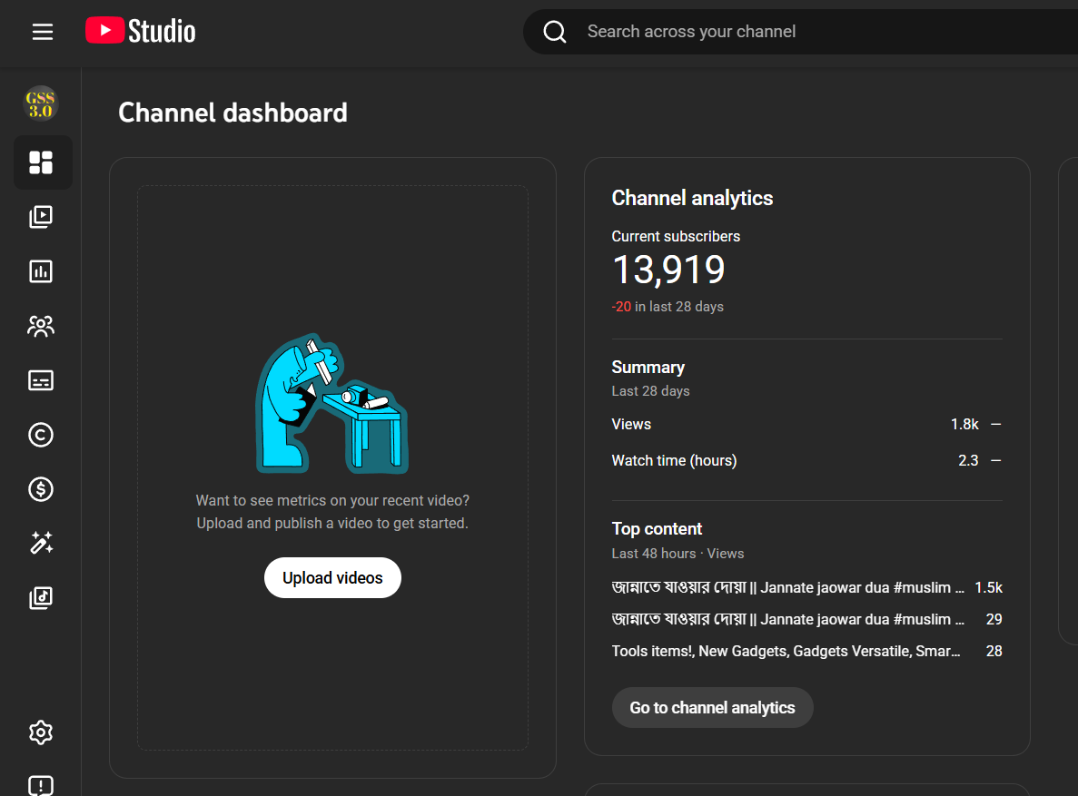Open the Audio library icon
Screen dimensions: 1078x796
pos(42,597)
